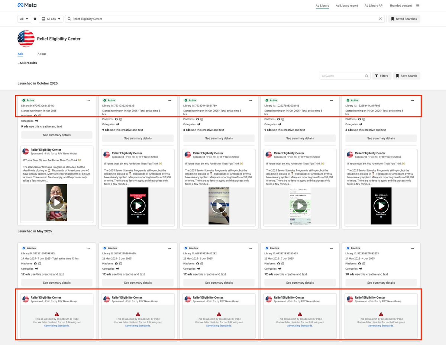
Task: Open options menu for ad ID 552803677882053
Action: coord(412,248)
